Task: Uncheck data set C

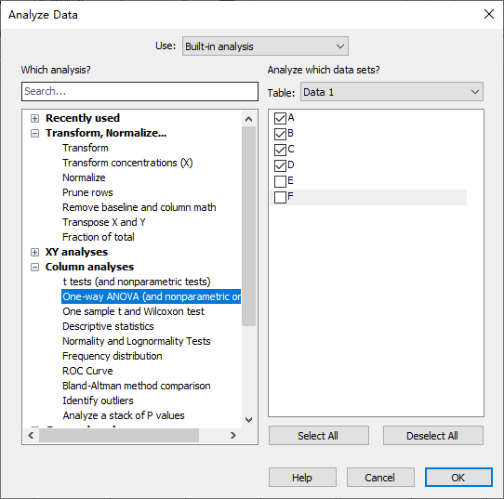Action: (280, 150)
